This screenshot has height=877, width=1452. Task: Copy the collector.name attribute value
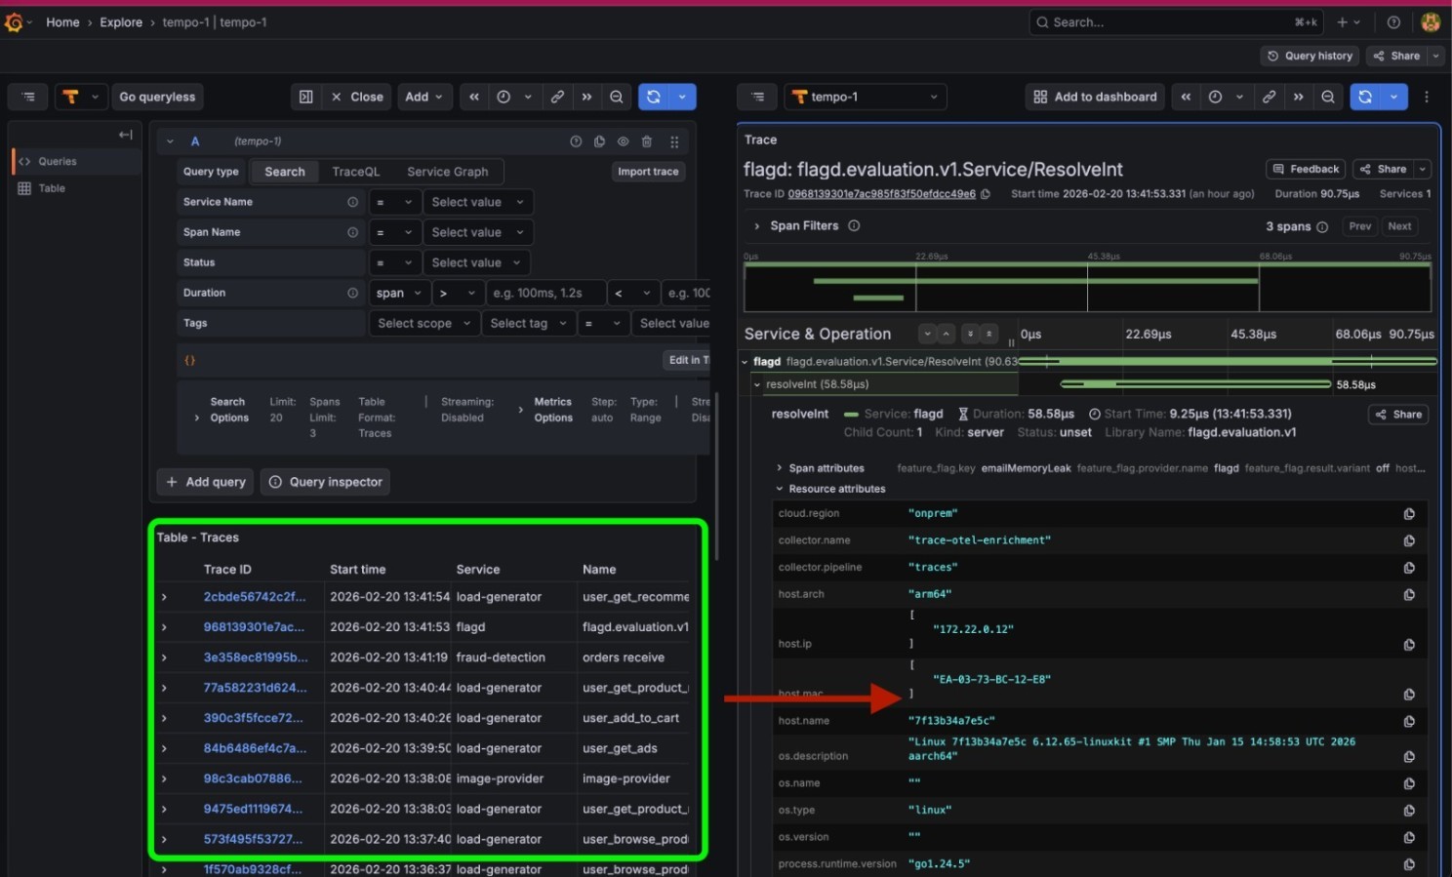(1409, 540)
